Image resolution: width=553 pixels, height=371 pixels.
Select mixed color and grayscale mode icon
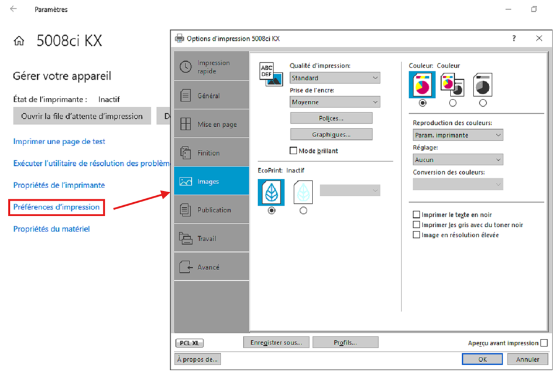coord(452,85)
